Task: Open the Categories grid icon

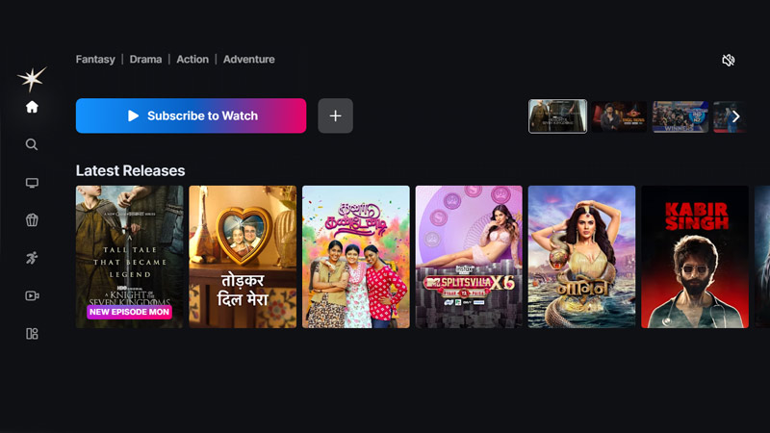Action: point(32,334)
